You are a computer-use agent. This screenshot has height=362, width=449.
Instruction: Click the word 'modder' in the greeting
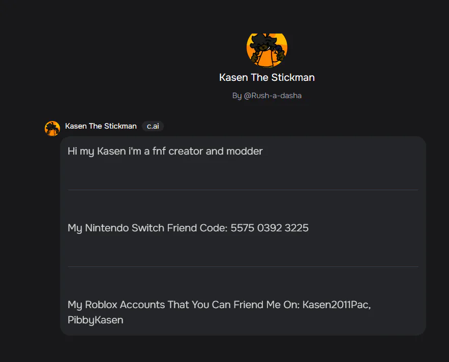[x=244, y=151]
